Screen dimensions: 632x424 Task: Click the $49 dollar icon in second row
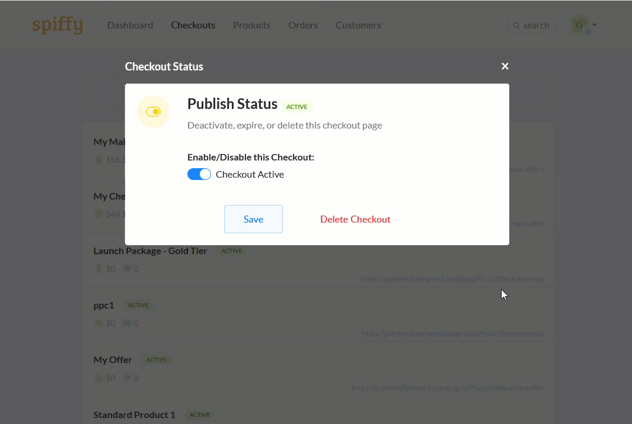coord(99,214)
